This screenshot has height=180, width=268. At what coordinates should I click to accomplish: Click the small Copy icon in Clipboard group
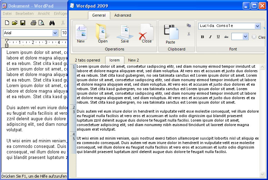click(x=189, y=26)
